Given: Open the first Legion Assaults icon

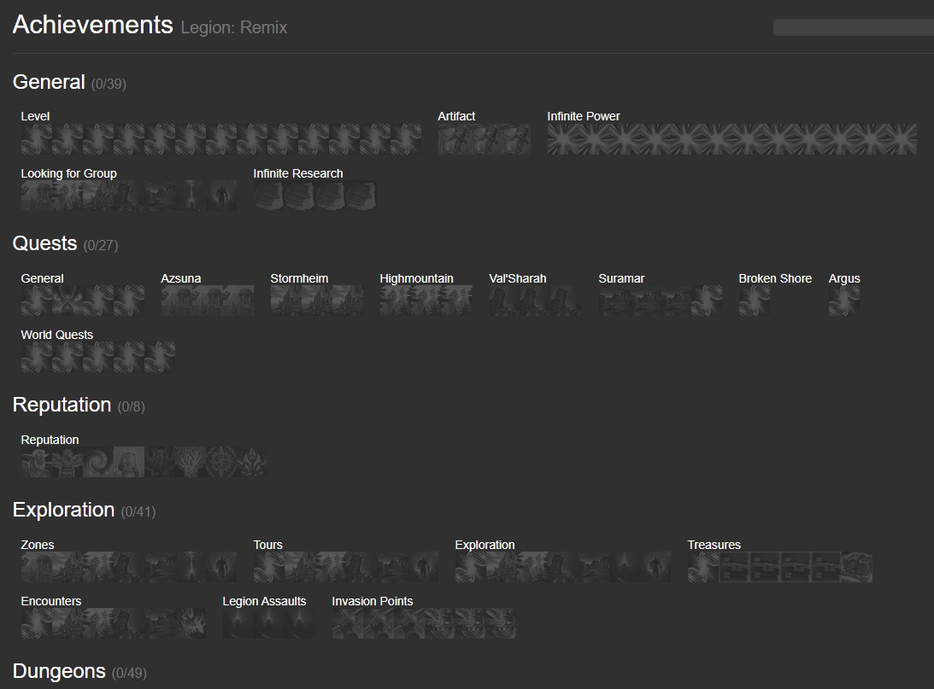Looking at the screenshot, I should pyautogui.click(x=238, y=623).
